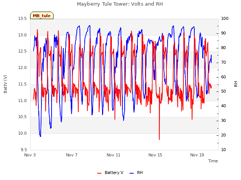The width and height of the screenshot is (241, 180).
Task: Click the Nov 19 date label
Action: pyautogui.click(x=197, y=155)
